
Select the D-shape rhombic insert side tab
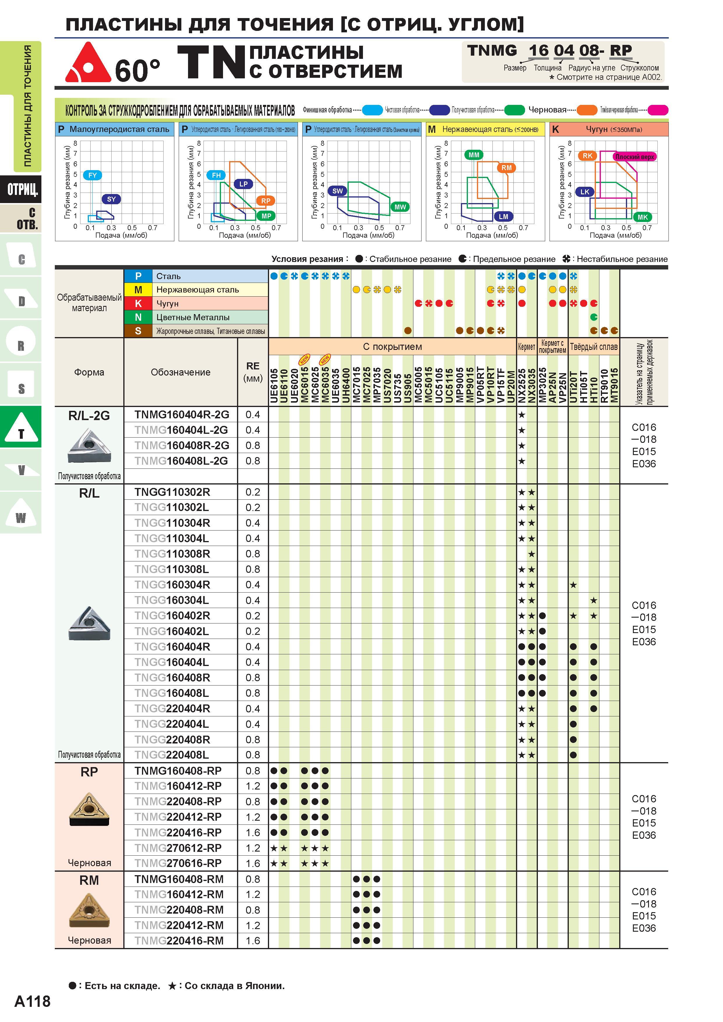pos(21,298)
